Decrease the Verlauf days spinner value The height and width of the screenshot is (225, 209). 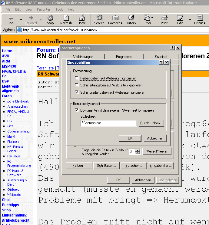tap(138, 153)
